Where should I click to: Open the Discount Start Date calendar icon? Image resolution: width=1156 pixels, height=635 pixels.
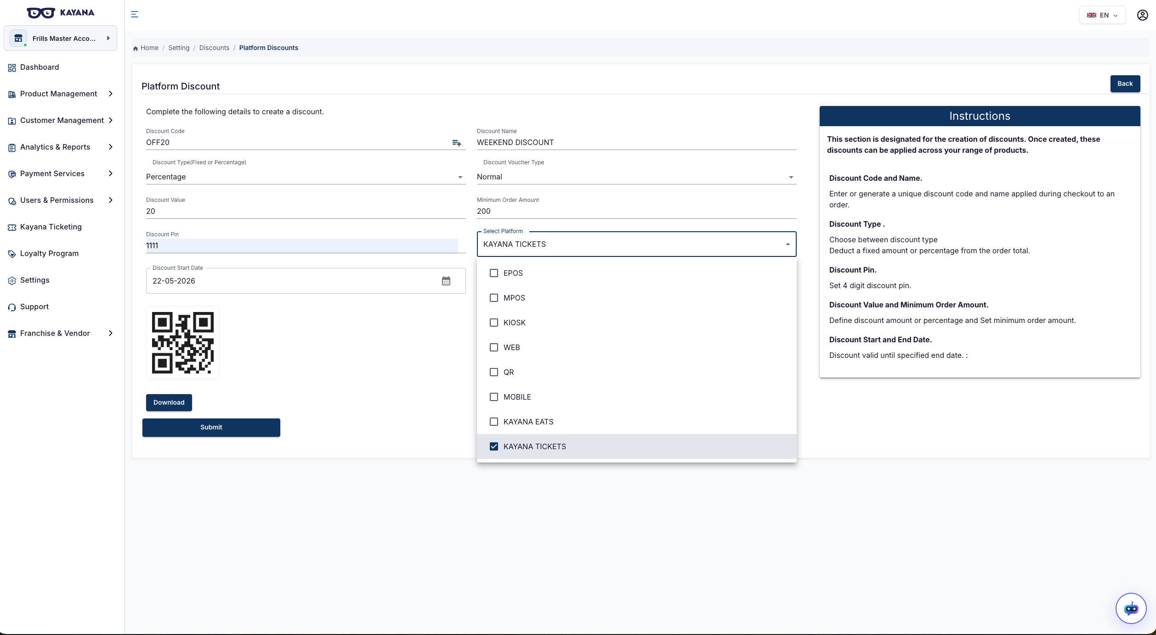[x=446, y=281]
